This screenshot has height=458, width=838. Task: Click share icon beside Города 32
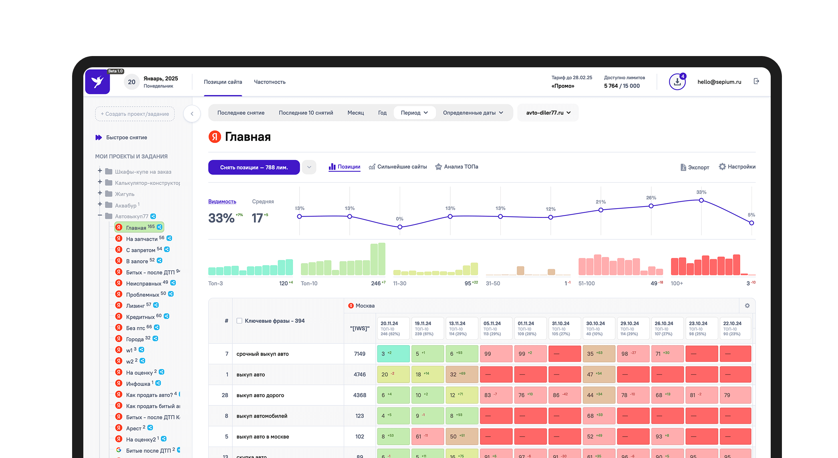[x=155, y=338]
